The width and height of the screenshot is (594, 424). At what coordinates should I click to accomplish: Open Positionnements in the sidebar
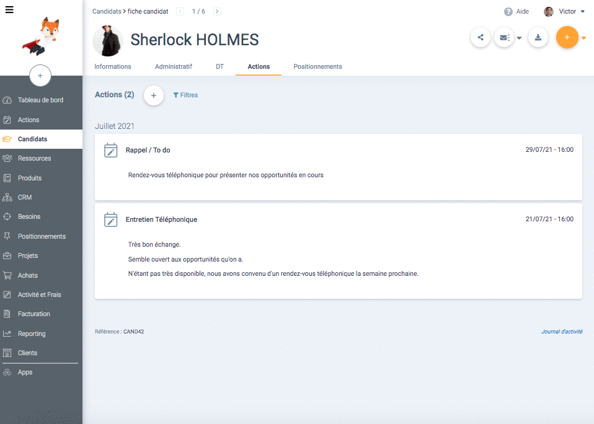[x=41, y=236]
